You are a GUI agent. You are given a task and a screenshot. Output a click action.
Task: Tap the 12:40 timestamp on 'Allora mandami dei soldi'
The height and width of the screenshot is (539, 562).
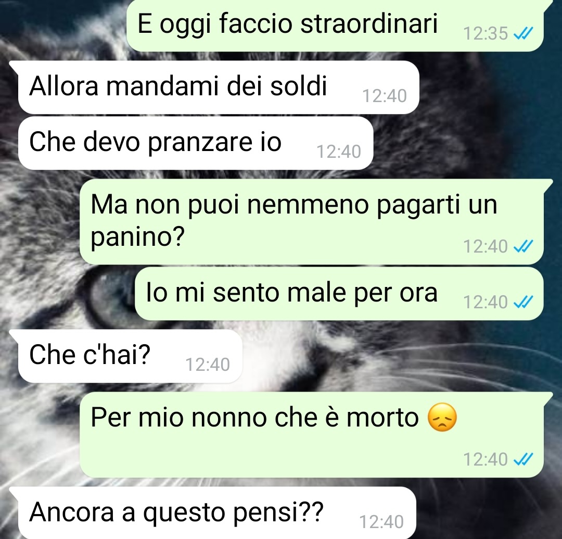click(x=385, y=96)
